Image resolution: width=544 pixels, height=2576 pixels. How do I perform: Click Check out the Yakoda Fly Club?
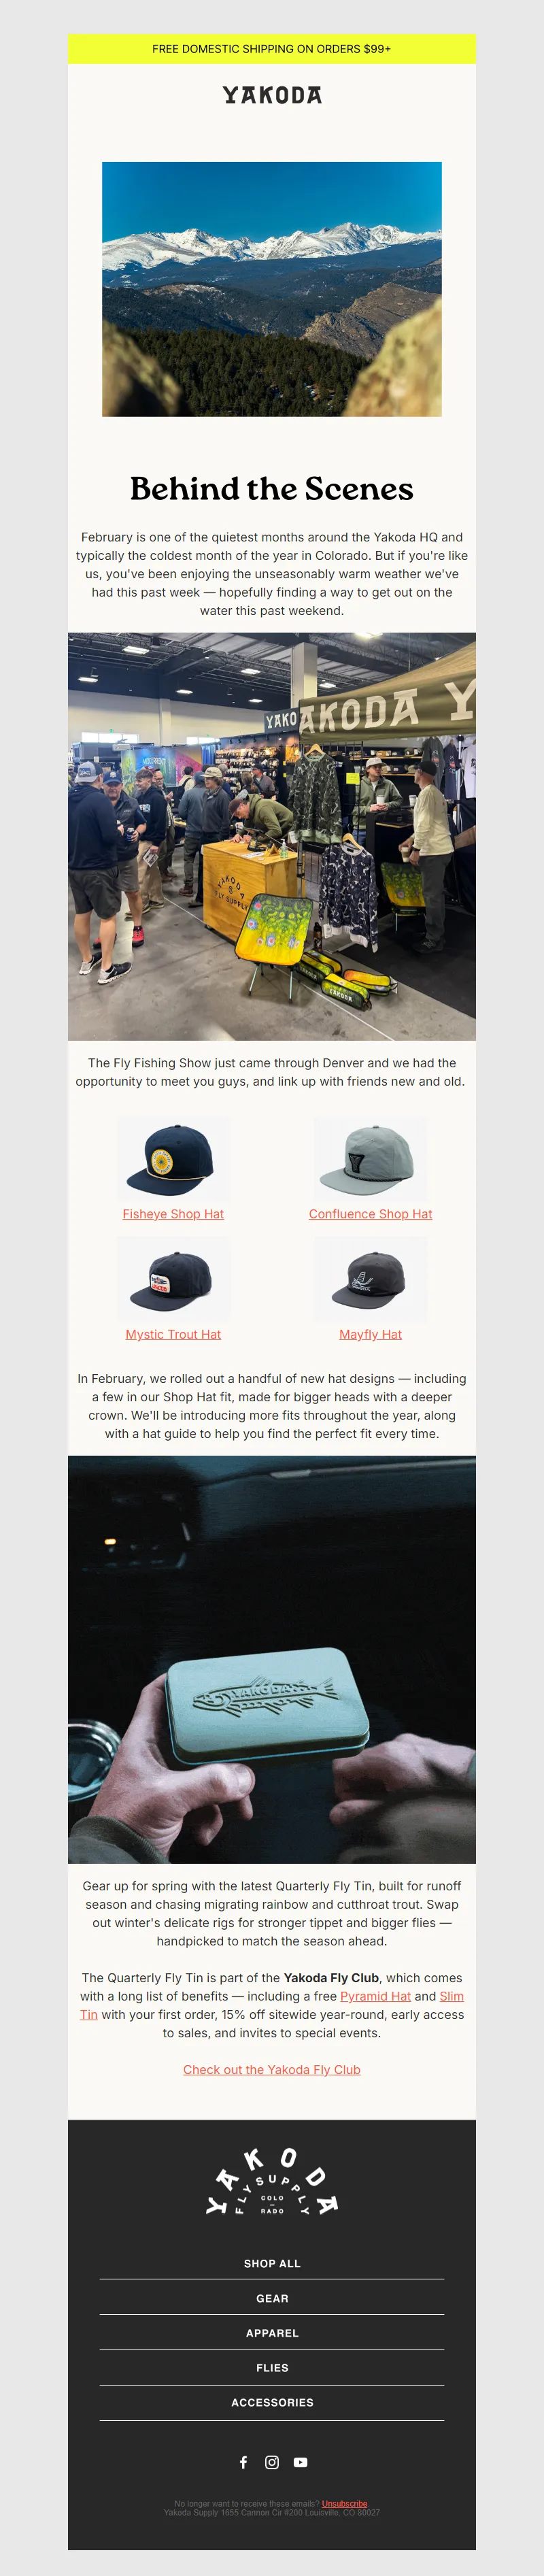[272, 2070]
